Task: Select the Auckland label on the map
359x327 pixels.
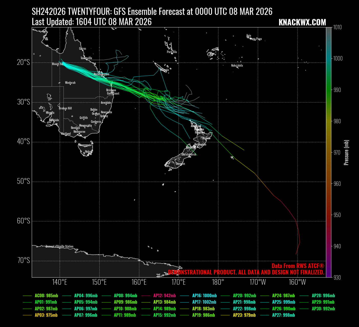Action: (196, 126)
